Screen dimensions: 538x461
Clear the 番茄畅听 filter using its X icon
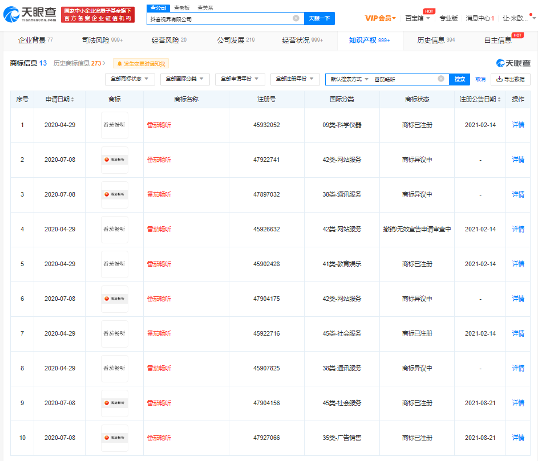[x=440, y=79]
